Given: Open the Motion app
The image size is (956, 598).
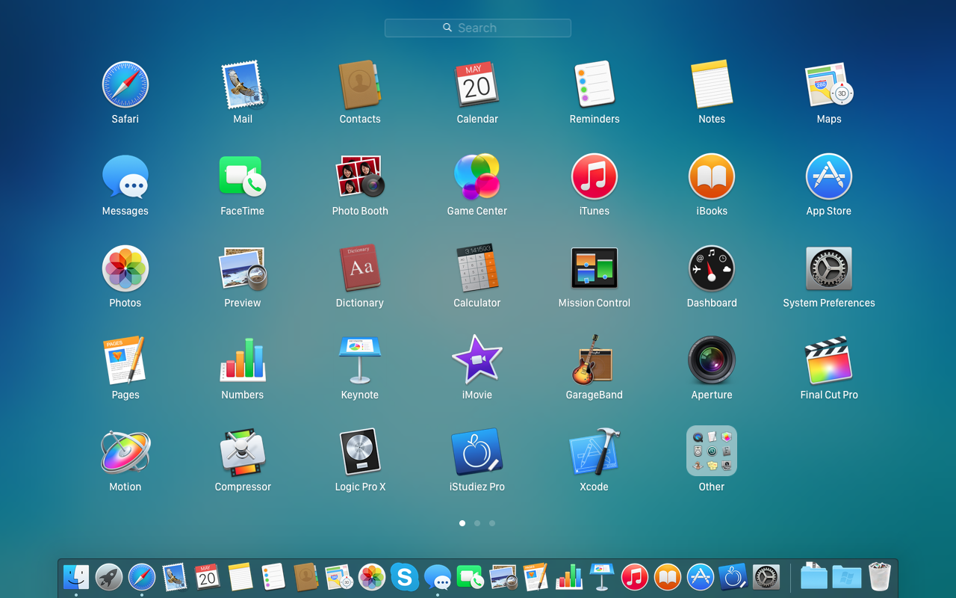Looking at the screenshot, I should click(x=125, y=452).
